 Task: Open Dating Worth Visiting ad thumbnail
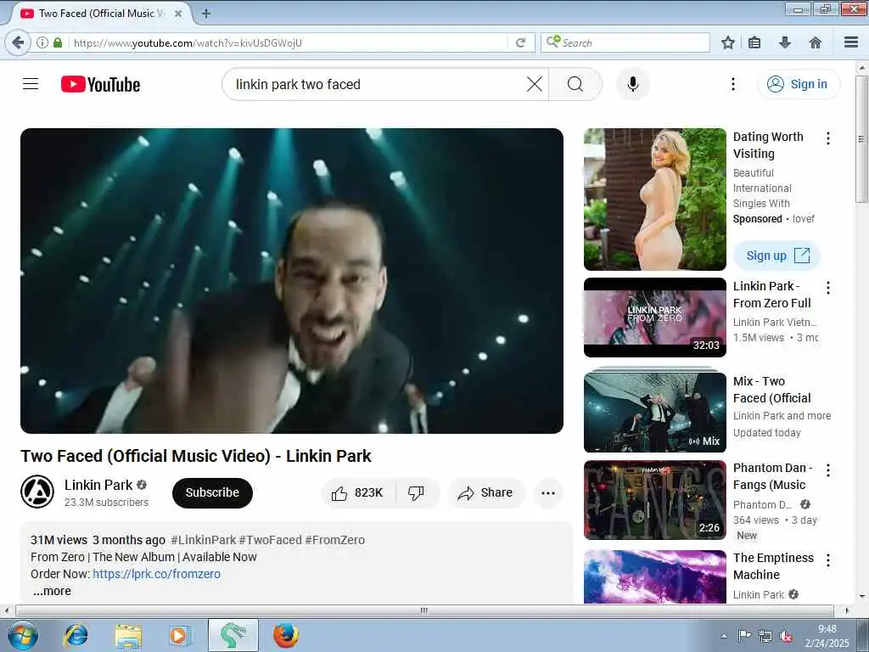point(654,200)
